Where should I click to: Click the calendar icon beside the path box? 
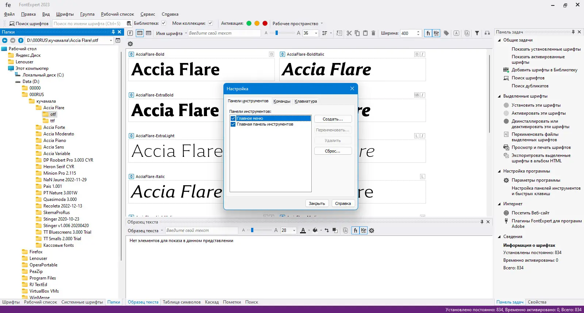click(118, 40)
